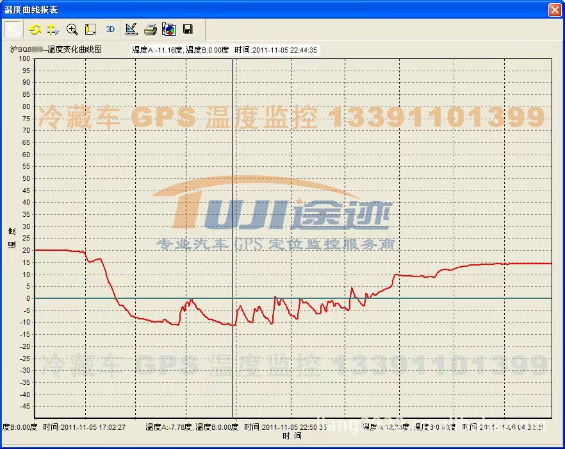Click the bottom label 时间:2011-11-05 17:02:27
This screenshot has width=565, height=449.
(x=85, y=427)
